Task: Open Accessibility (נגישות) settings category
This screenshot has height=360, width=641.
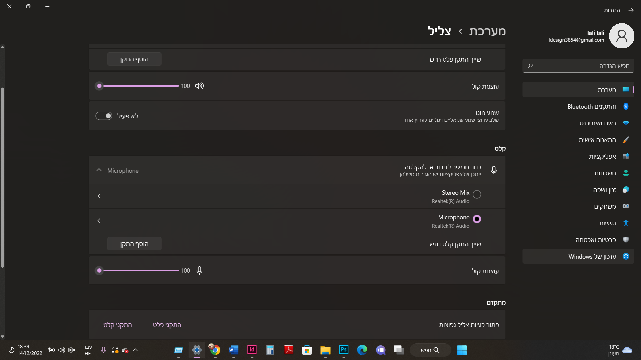Action: coord(607,223)
